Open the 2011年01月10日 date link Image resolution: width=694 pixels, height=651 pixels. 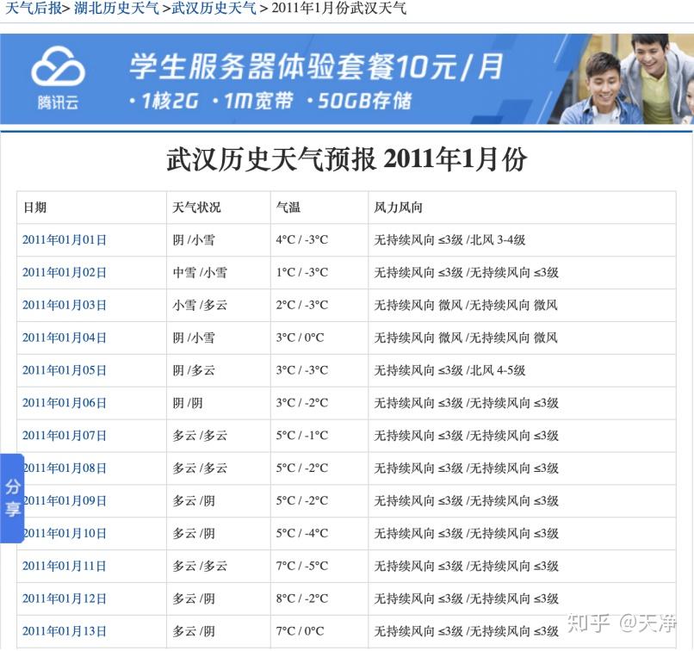(65, 533)
